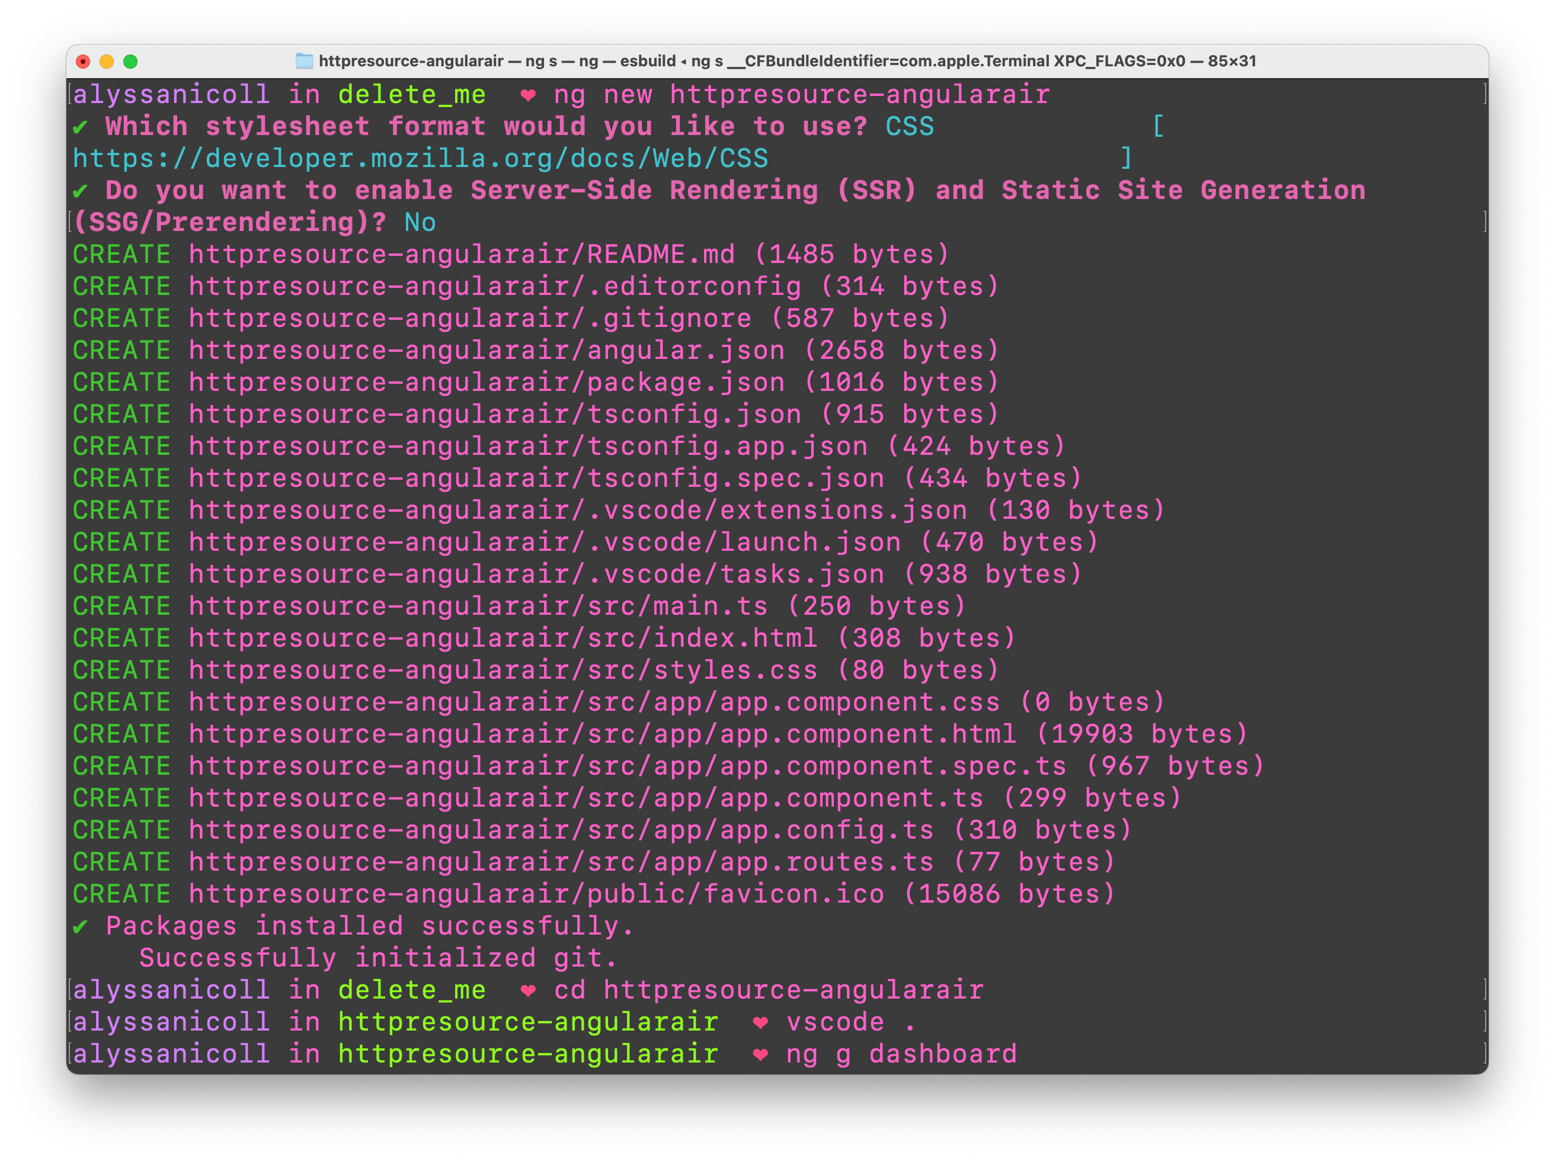Click the tsconfig.spec.json (434 bytes) line
This screenshot has width=1555, height=1162.
coord(577,478)
